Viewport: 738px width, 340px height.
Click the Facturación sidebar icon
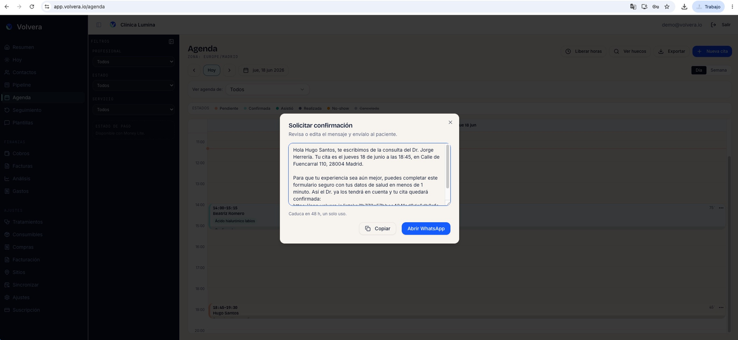click(x=7, y=259)
